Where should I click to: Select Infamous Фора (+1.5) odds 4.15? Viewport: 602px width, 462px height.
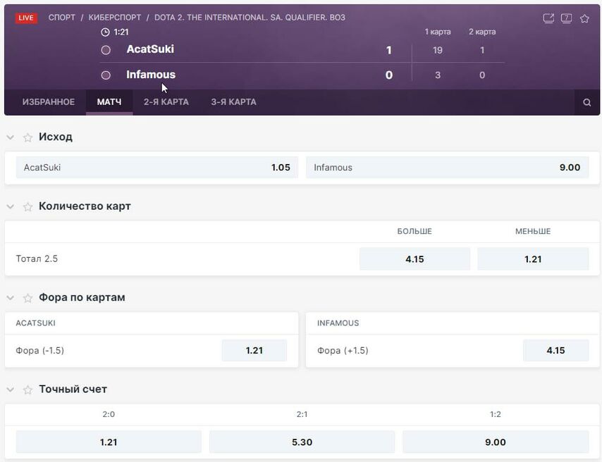pyautogui.click(x=555, y=350)
